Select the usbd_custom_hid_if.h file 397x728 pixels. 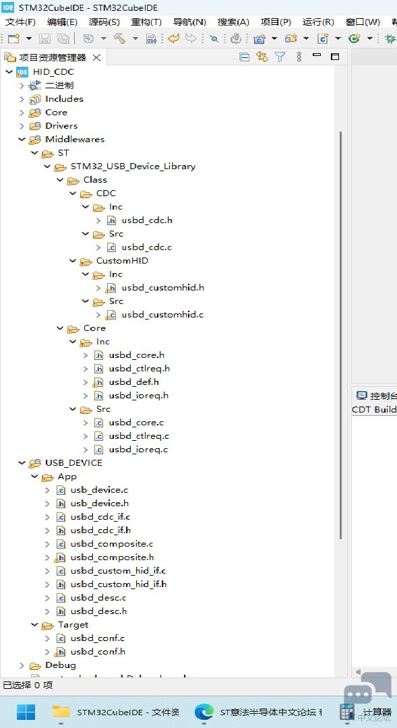click(119, 584)
